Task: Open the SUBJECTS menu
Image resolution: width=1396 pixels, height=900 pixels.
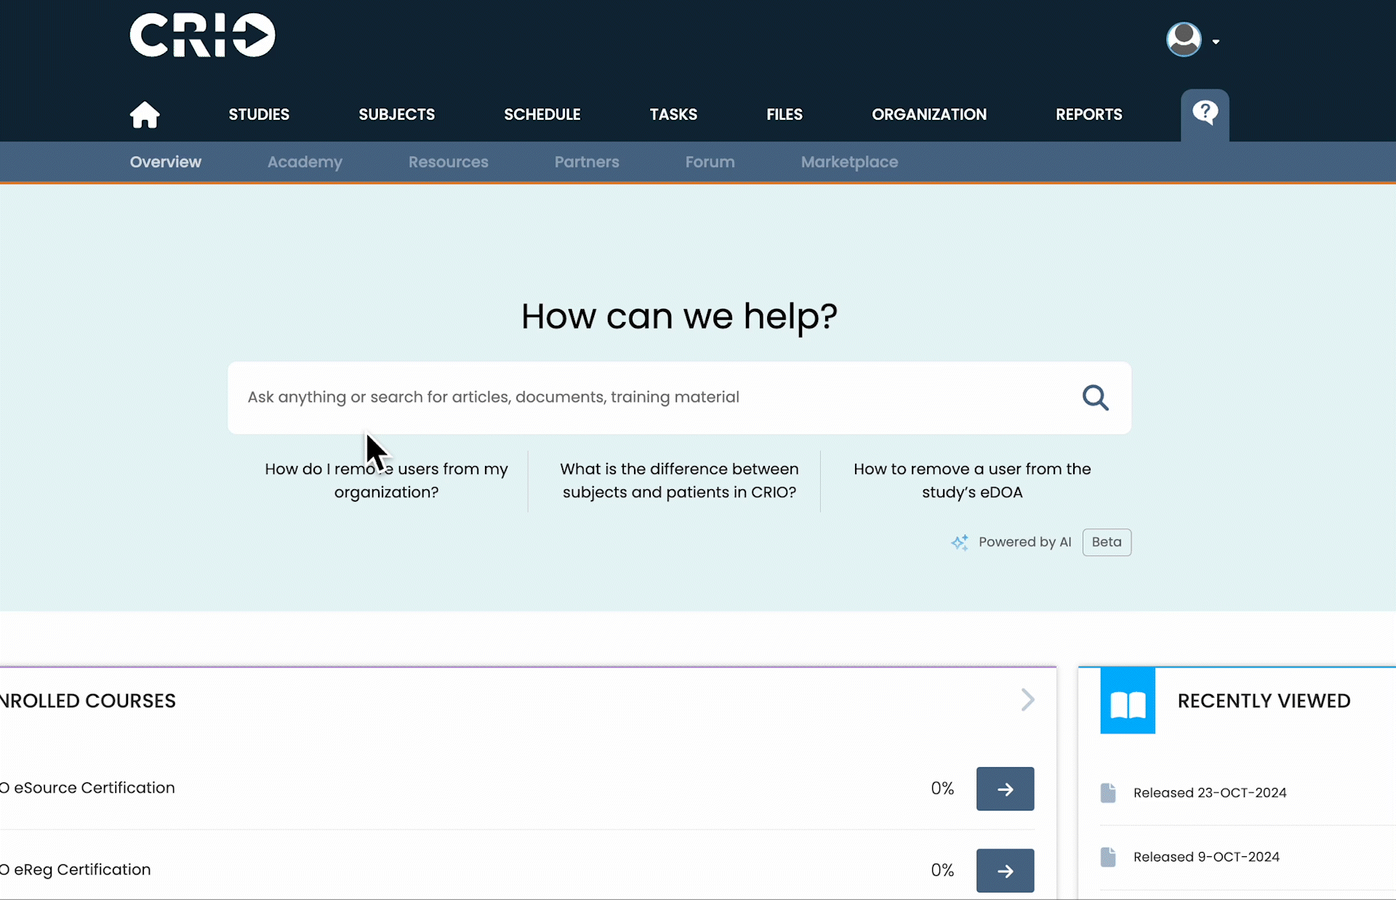Action: click(x=397, y=114)
